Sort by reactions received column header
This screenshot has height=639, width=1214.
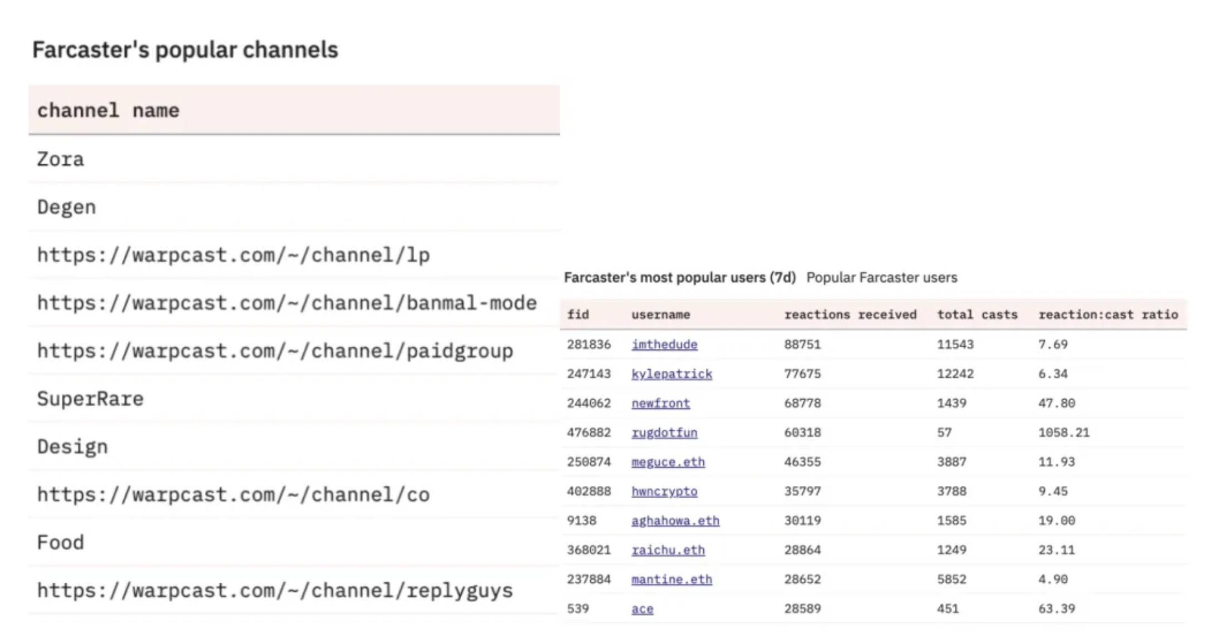pos(850,315)
